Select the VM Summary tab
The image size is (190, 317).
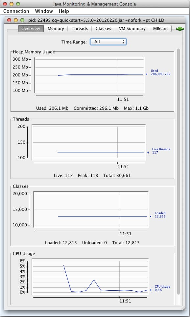132,29
